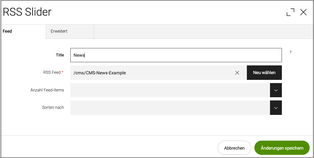Save with Änderungen speichern

click(282, 148)
